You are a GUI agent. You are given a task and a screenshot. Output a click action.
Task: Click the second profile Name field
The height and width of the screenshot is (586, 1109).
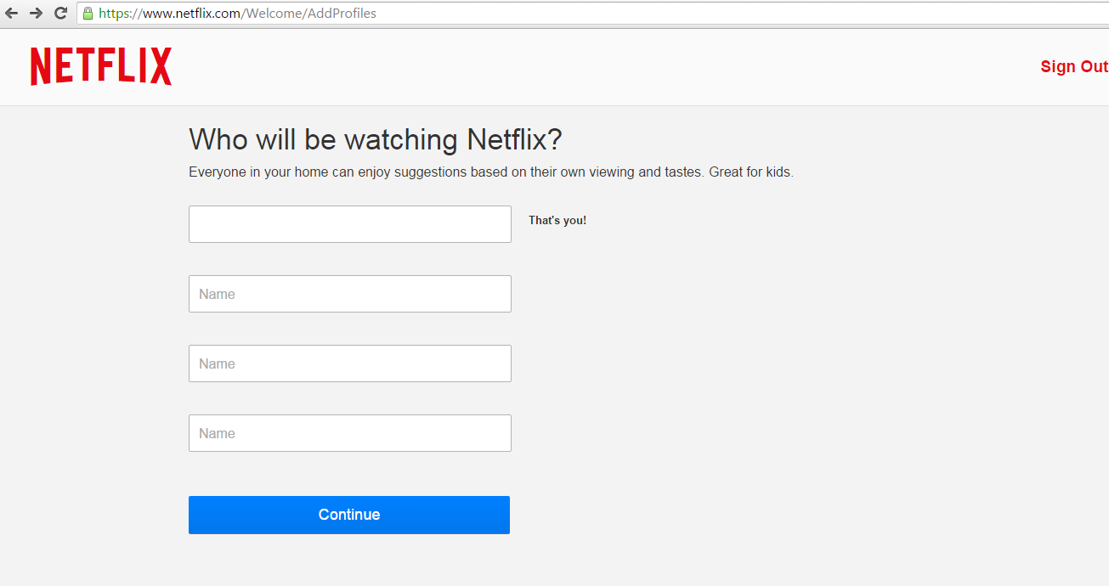[x=350, y=294]
